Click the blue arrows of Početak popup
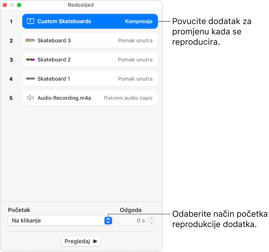The height and width of the screenshot is (252, 269). (108, 221)
